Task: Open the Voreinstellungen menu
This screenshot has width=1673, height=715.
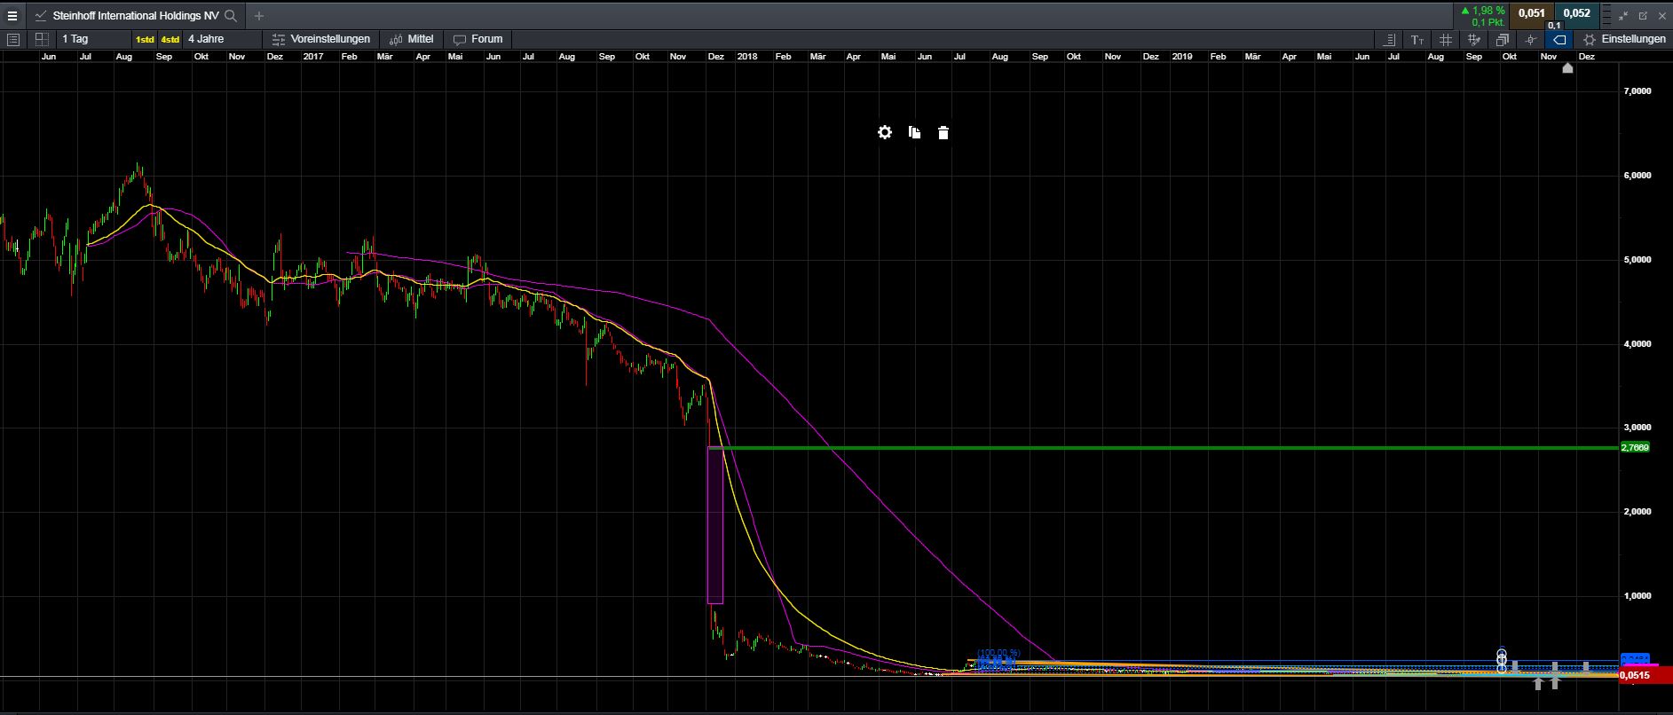Action: pyautogui.click(x=320, y=39)
